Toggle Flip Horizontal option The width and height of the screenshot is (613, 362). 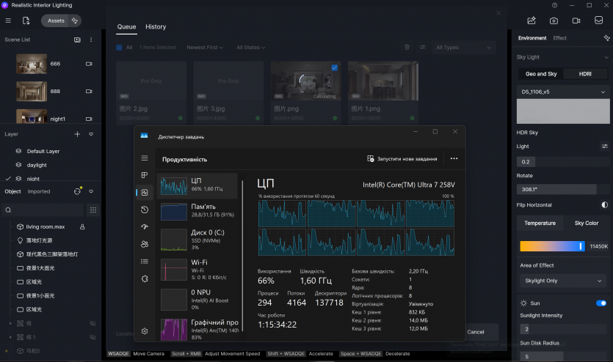(604, 205)
